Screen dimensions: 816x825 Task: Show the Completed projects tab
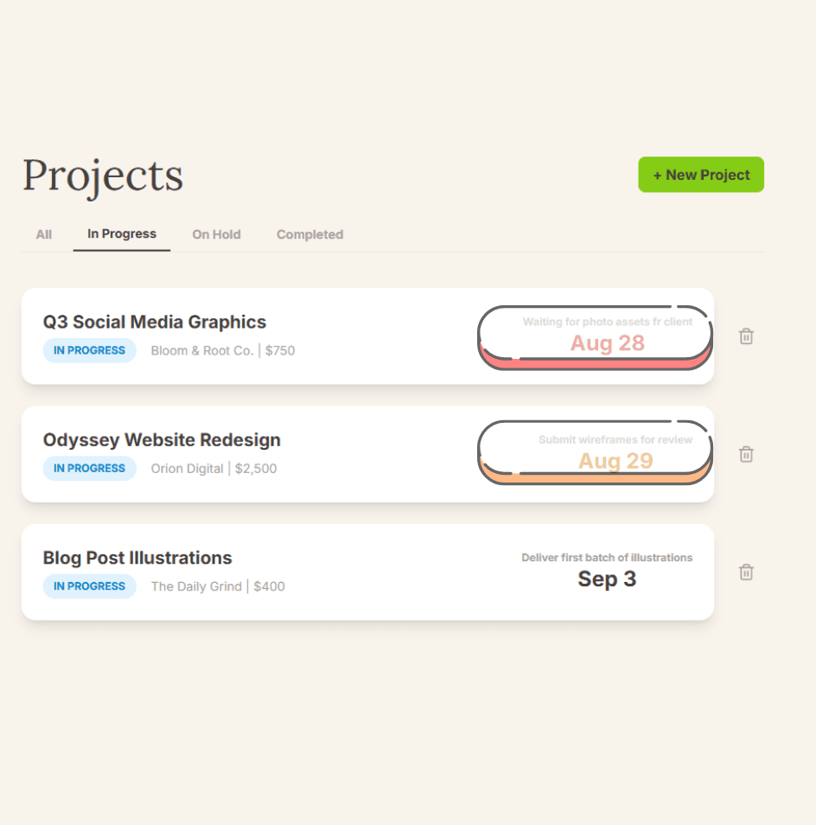(309, 234)
